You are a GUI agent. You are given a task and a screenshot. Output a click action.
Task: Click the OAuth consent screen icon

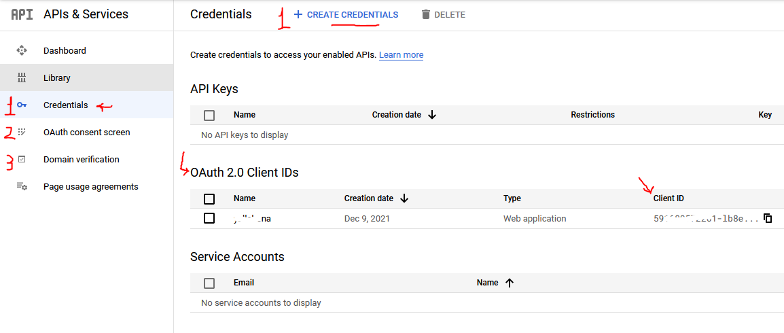click(22, 132)
